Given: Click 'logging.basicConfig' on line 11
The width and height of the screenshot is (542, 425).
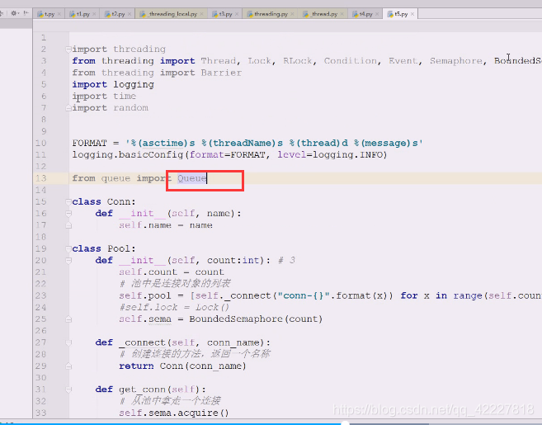Looking at the screenshot, I should pyautogui.click(x=127, y=154).
